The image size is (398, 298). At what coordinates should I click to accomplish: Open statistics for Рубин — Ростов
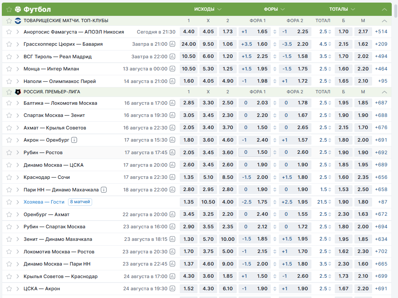tap(172, 152)
